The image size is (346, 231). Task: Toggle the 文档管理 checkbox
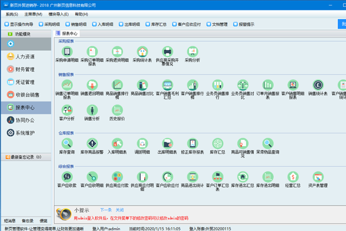(x=209, y=24)
